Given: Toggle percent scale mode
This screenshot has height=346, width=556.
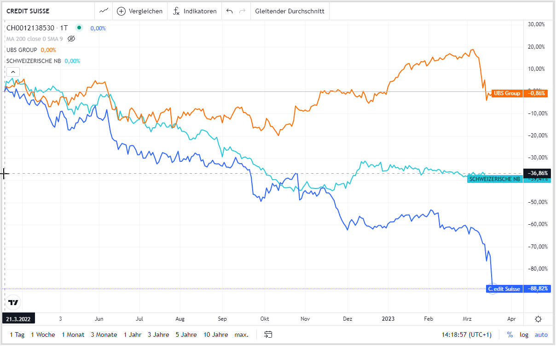Looking at the screenshot, I should point(510,335).
